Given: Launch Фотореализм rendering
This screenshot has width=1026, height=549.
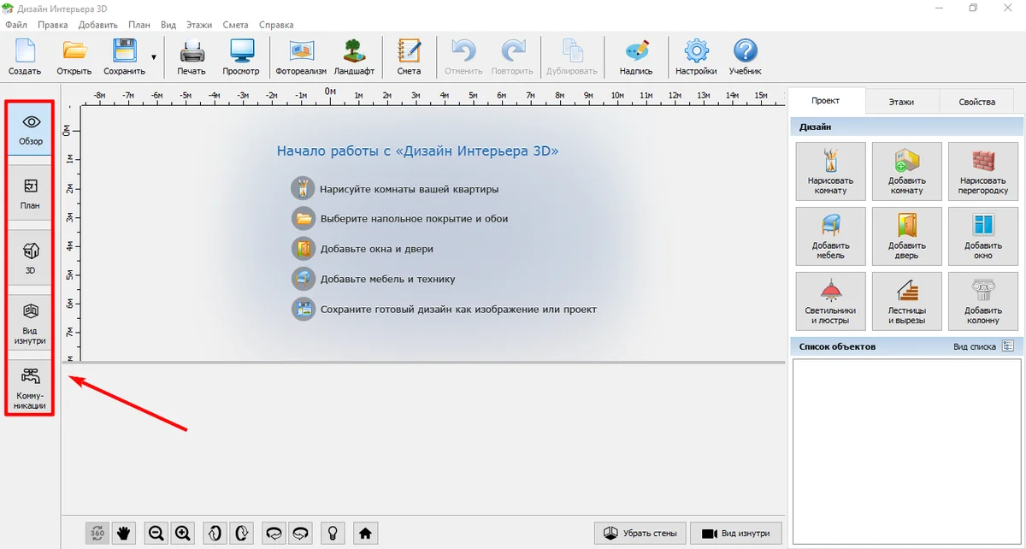Looking at the screenshot, I should click(x=301, y=57).
